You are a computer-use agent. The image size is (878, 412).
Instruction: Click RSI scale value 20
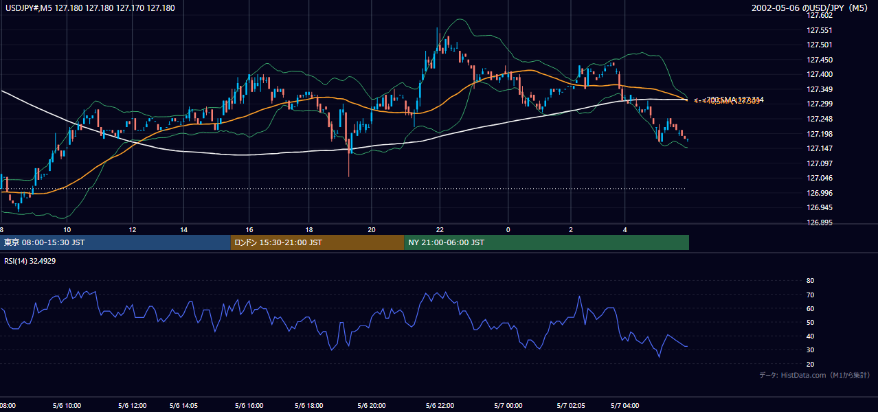810,364
